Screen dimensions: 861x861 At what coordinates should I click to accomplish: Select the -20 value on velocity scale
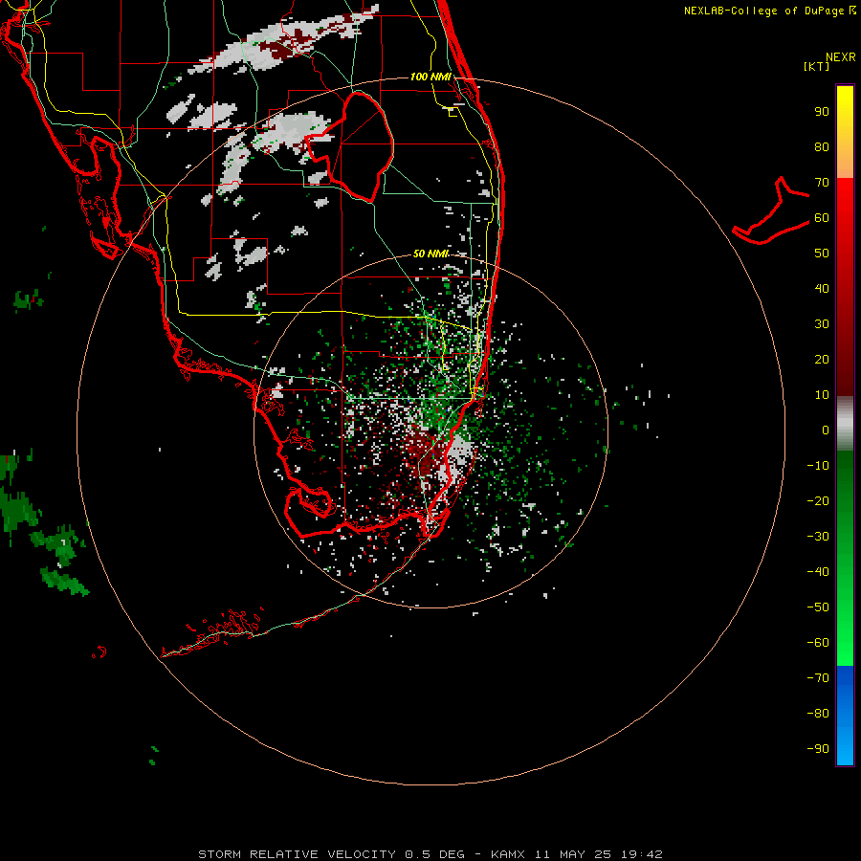click(818, 500)
